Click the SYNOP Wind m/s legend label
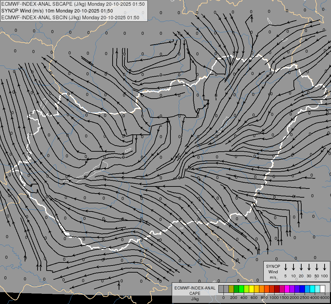The width and height of the screenshot is (331, 304). click(273, 272)
